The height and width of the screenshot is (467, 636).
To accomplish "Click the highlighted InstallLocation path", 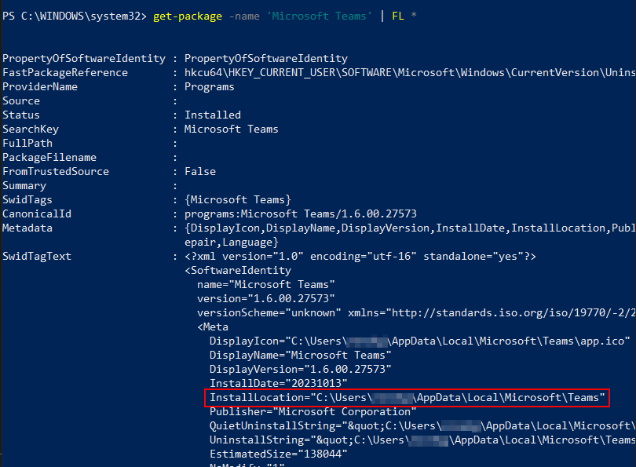I will point(407,399).
